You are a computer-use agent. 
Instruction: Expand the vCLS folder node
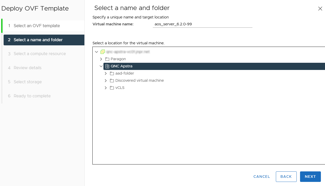pyautogui.click(x=106, y=88)
